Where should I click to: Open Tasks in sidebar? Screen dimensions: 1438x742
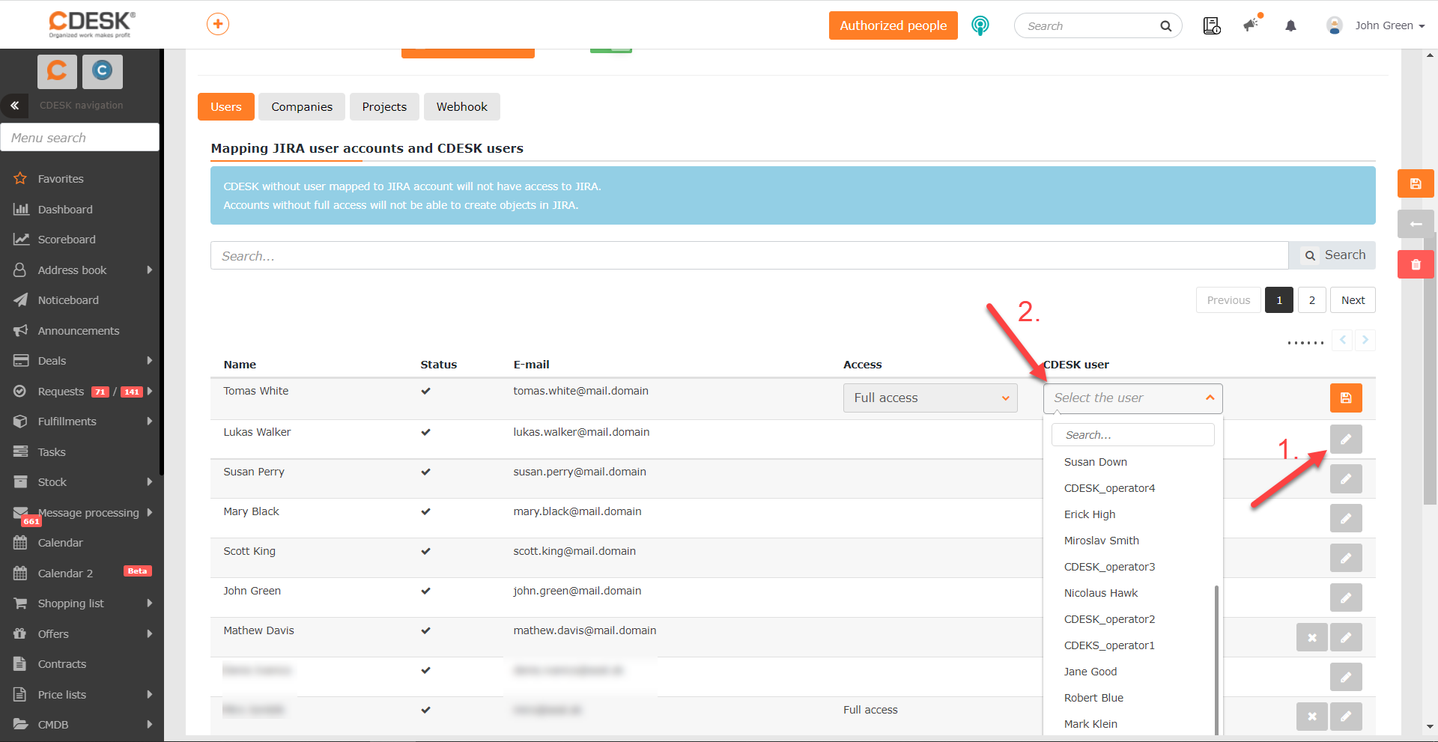[52, 452]
